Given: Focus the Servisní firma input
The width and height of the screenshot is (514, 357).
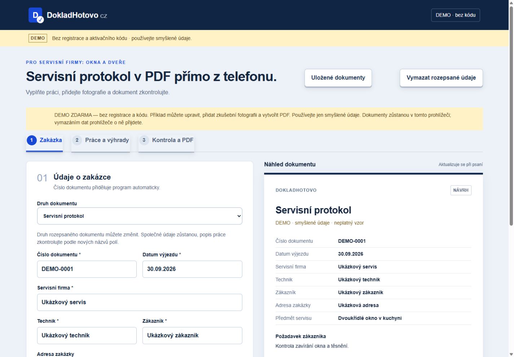Looking at the screenshot, I should [x=140, y=302].
